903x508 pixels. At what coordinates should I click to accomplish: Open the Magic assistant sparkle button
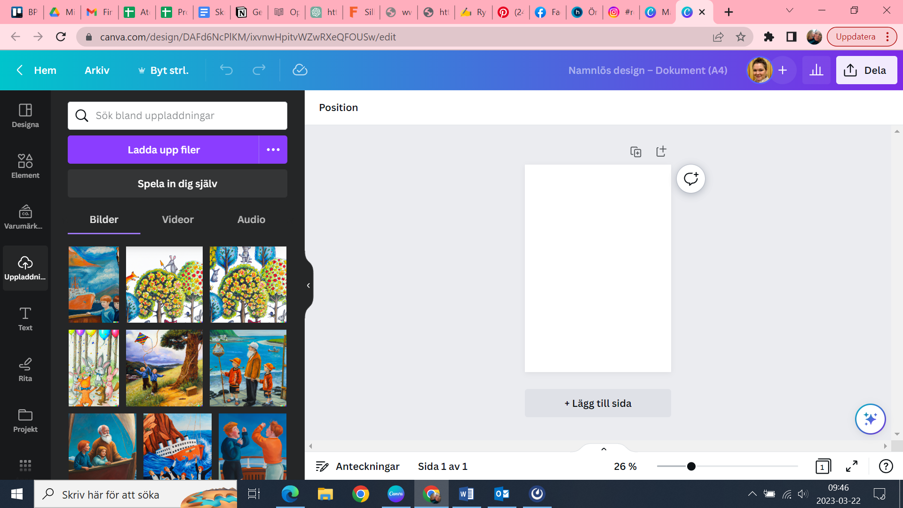coord(871,419)
